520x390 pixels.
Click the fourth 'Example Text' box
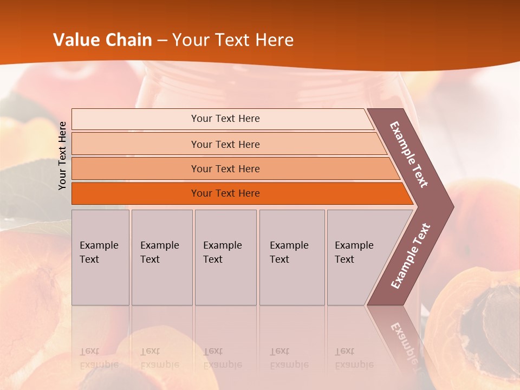click(x=292, y=257)
